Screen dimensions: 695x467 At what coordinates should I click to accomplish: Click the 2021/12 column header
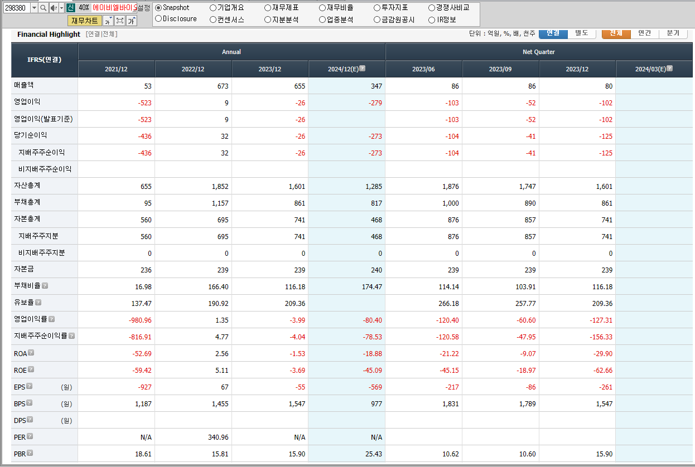(116, 69)
